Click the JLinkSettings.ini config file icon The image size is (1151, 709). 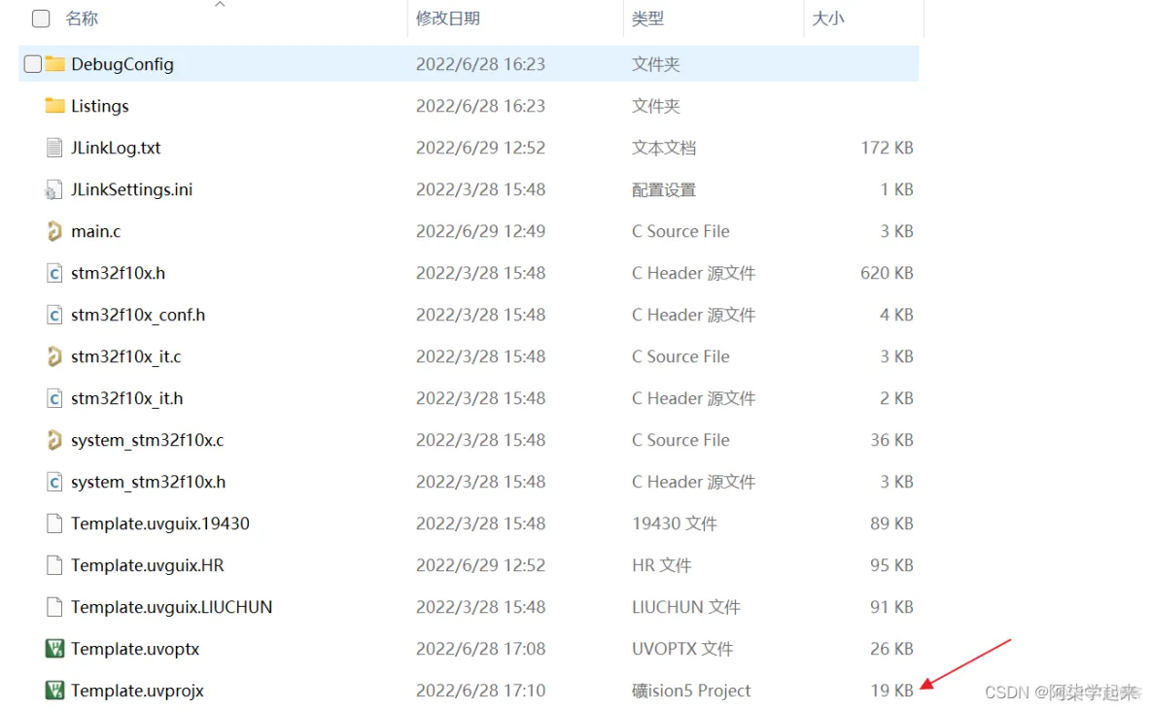click(x=53, y=189)
